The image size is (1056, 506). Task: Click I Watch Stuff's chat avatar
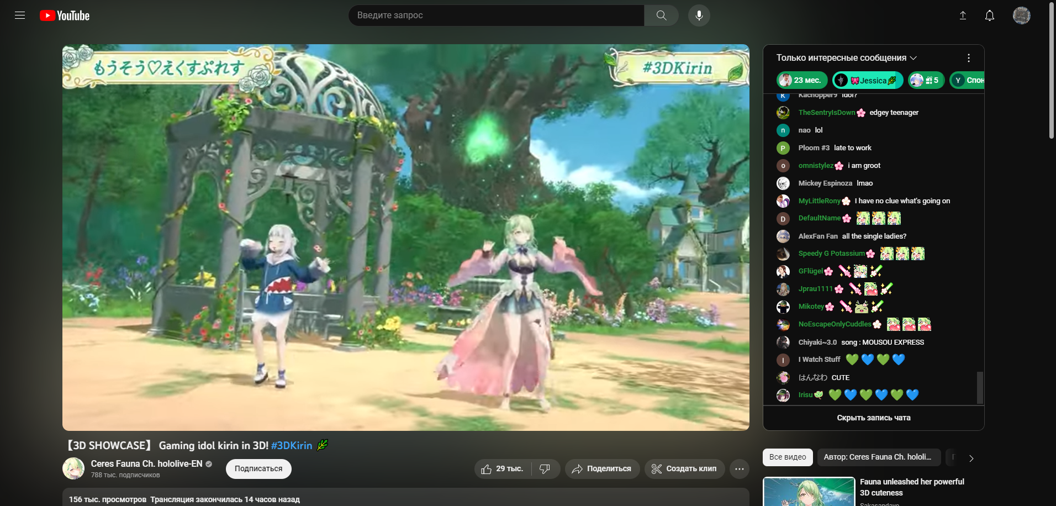(783, 360)
